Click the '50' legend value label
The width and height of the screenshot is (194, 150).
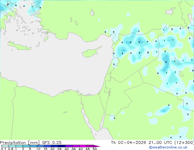point(95,149)
